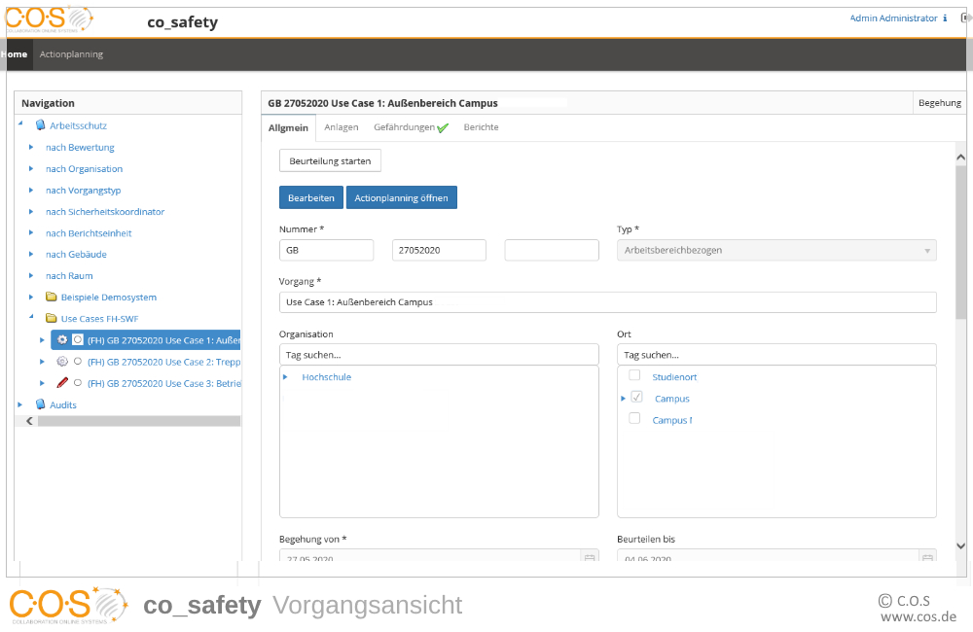Click the Audits book icon in navigation
Screen dimensions: 973x632
(x=40, y=404)
